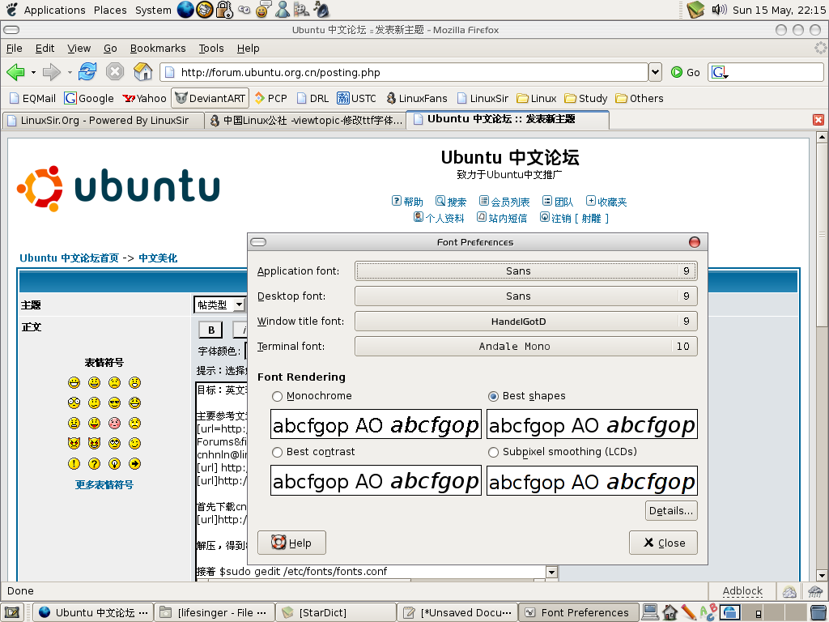Expand the Study bookmarks folder

coord(586,98)
